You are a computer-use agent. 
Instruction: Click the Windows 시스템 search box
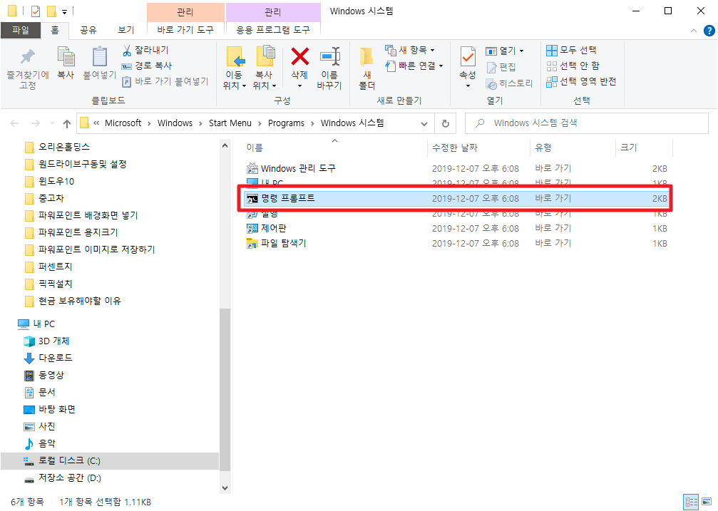587,123
